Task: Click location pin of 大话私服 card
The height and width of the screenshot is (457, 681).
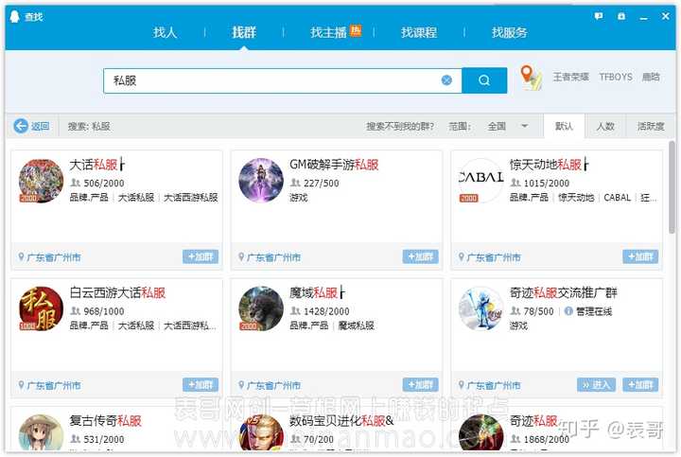Action: 21,256
